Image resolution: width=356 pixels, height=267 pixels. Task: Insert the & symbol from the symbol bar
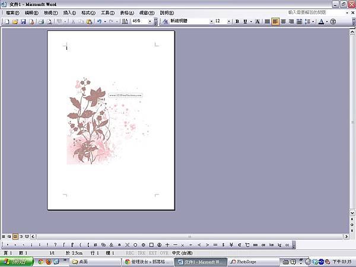pos(112,244)
